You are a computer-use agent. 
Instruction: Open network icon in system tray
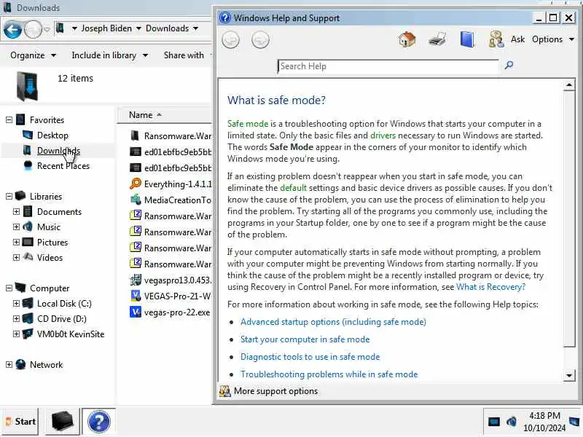(494, 422)
